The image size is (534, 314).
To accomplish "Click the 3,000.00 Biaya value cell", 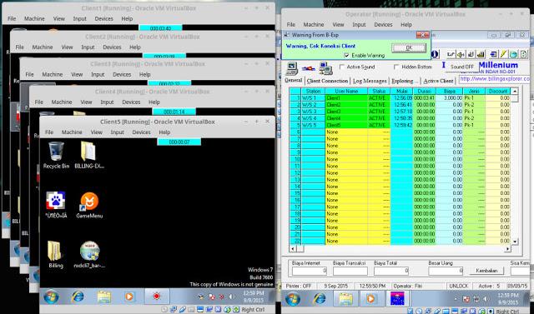I will [449, 98].
